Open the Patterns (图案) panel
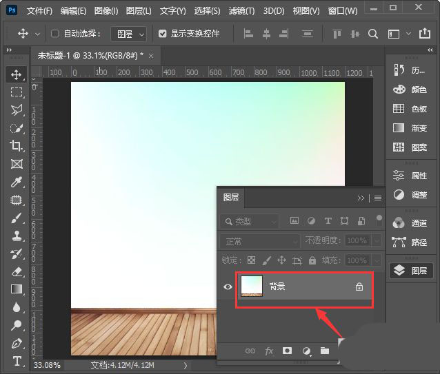 click(x=410, y=147)
